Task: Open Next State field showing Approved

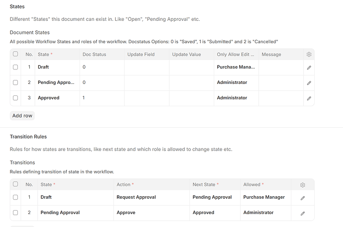Action: [x=214, y=213]
